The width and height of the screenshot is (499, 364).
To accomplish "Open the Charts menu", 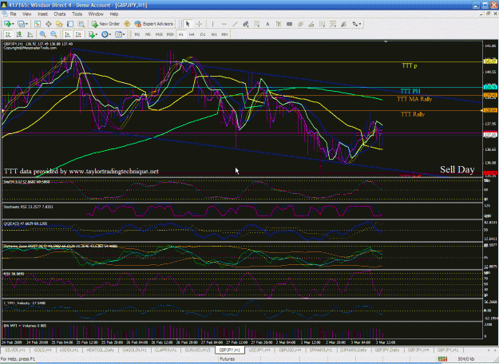I will (60, 14).
